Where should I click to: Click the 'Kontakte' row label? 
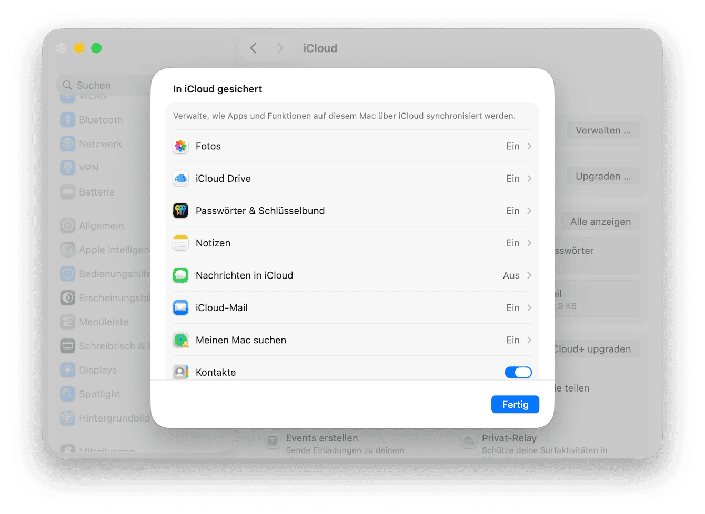(216, 372)
